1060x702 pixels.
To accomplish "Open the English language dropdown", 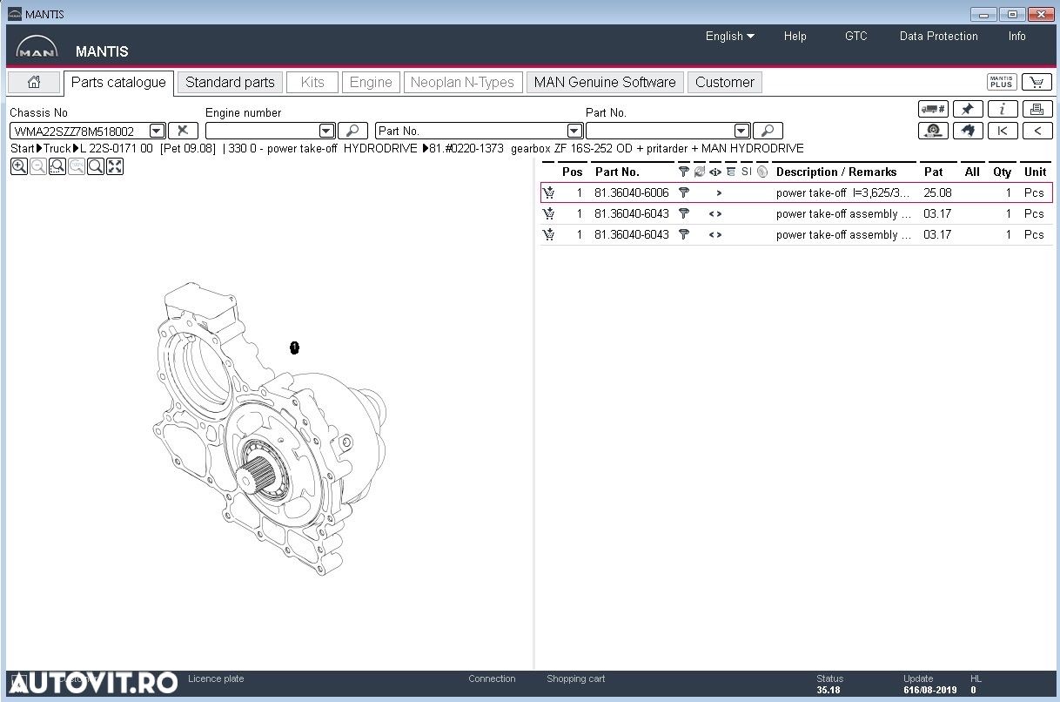I will click(730, 36).
